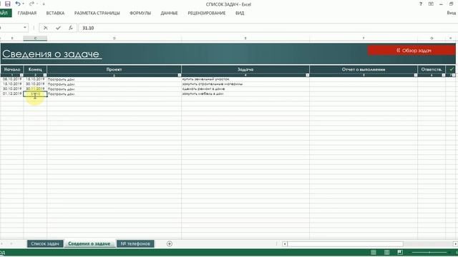Switch to the № телефонов sheet
Image resolution: width=458 pixels, height=257 pixels.
pos(135,243)
